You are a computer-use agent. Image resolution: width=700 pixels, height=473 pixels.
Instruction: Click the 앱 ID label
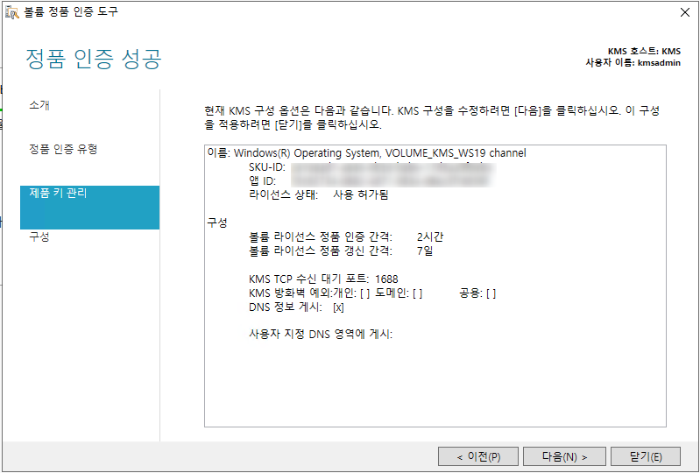point(263,181)
